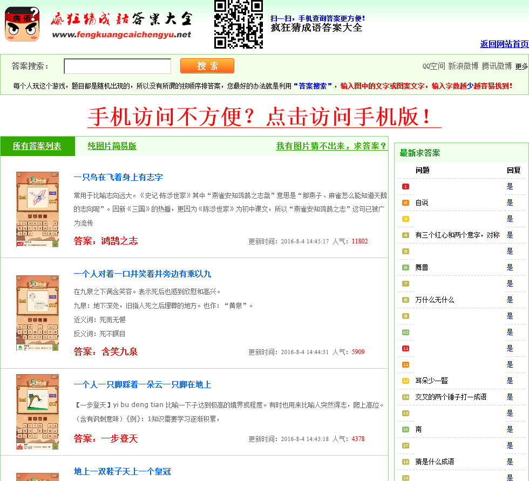This screenshot has width=529, height=481.
Task: Open article 一个人对着一口井笑着井旁边有乘以九
Action: (143, 274)
